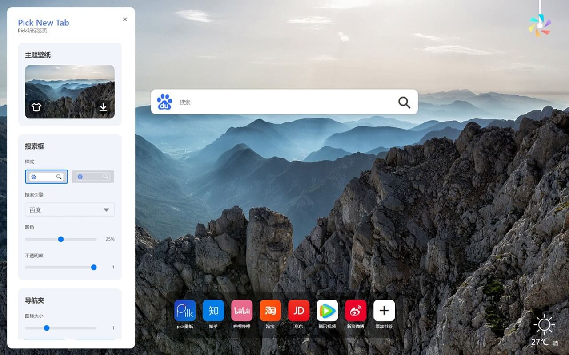
Task: Download the current wallpaper
Action: 103,107
